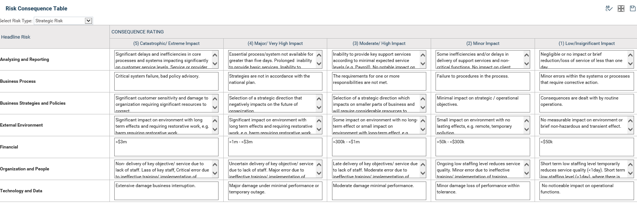The image size is (637, 209).
Task: Click the collapse/exit full screen icon
Action: 621,9
